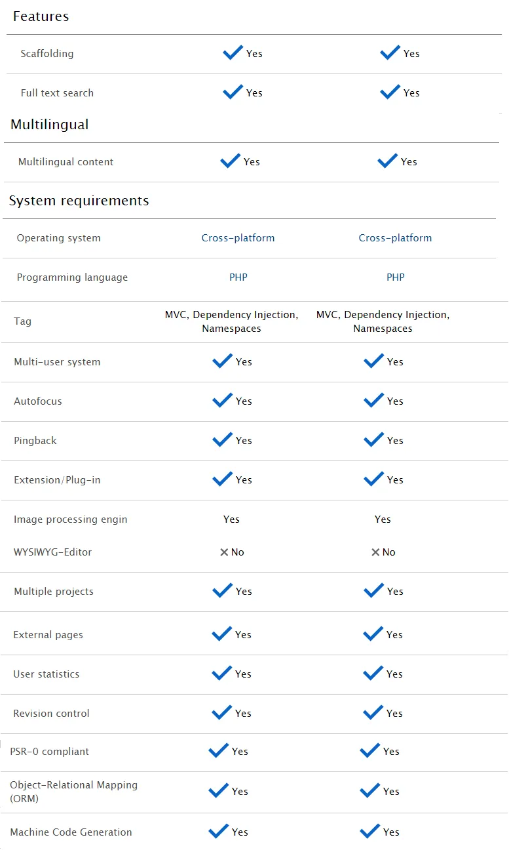Select the Programming language label
Viewport: 509px width, 854px height.
tap(72, 277)
